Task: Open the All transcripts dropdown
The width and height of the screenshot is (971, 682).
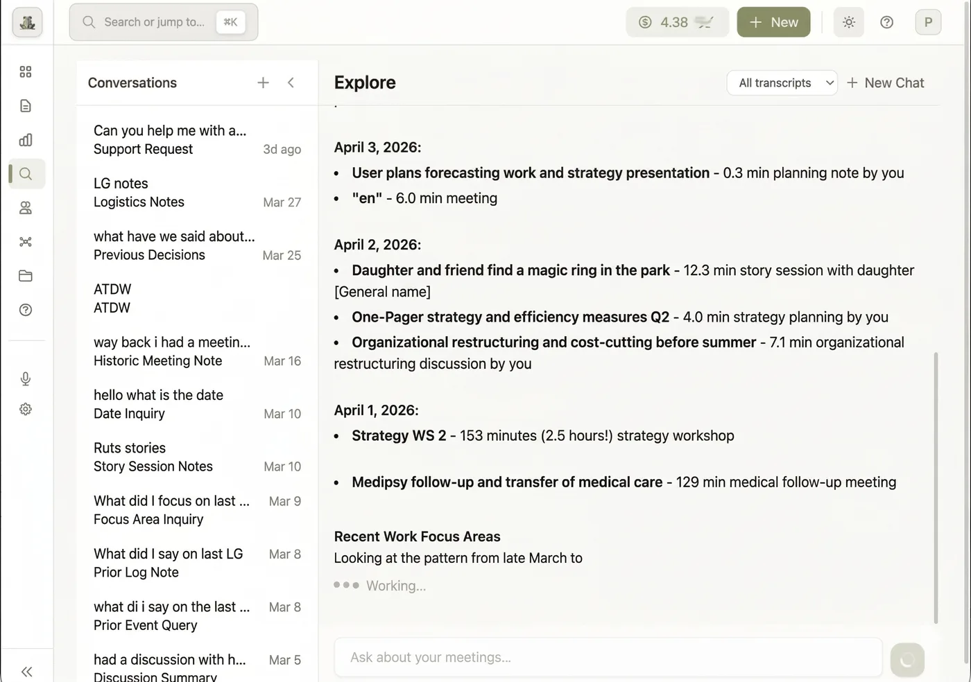Action: coord(782,82)
